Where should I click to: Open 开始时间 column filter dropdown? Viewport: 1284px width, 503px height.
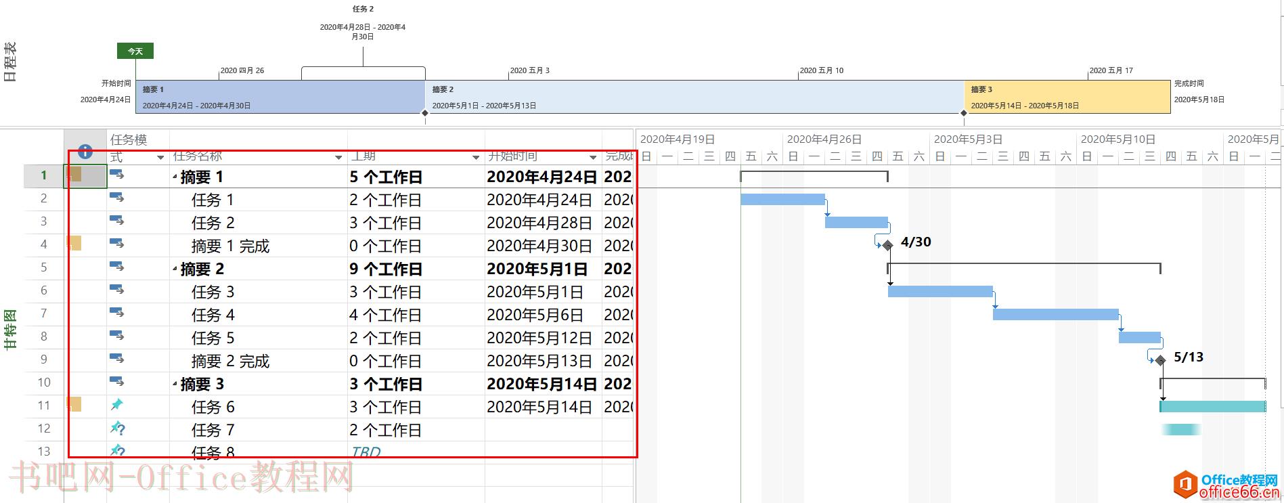pyautogui.click(x=593, y=157)
